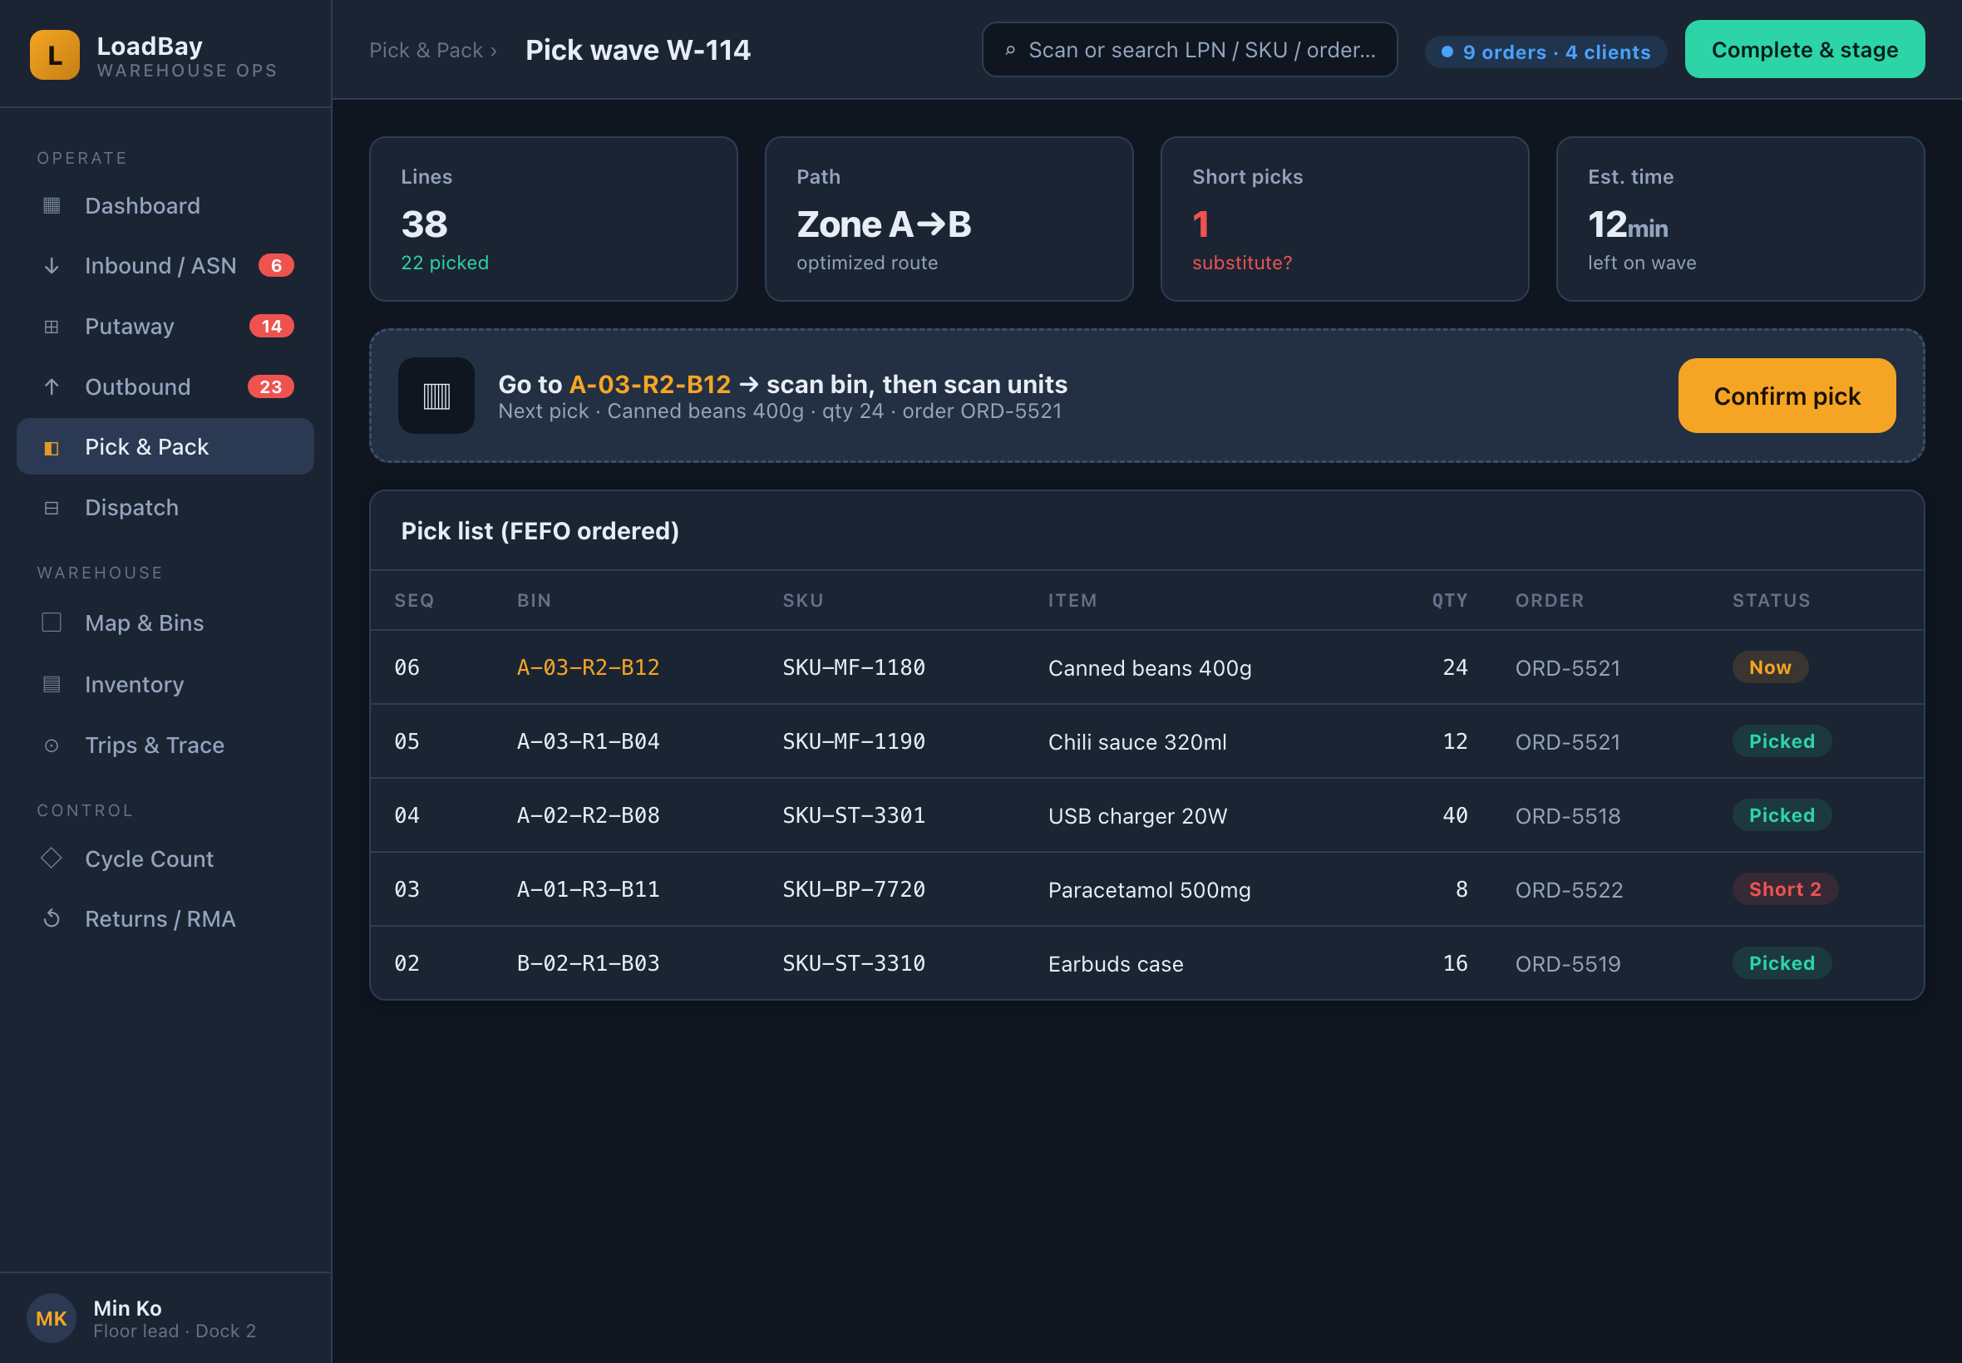
Task: Click bin link A-03-R2-B12 in banner
Action: 650,384
